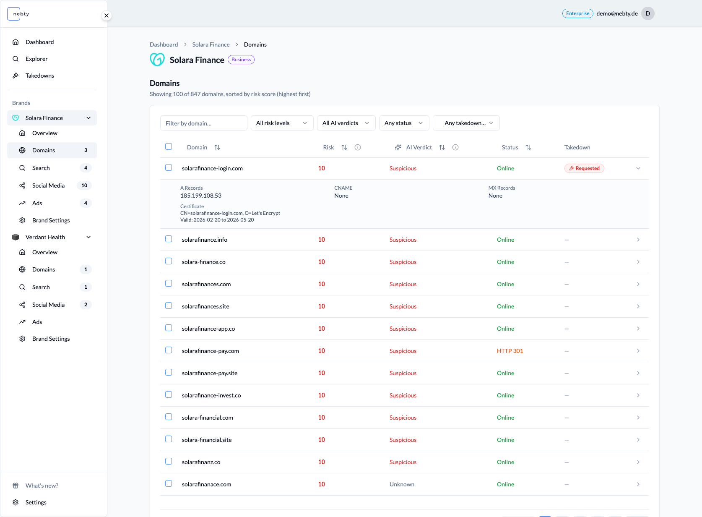Click the Solara Finance breadcrumb link
The height and width of the screenshot is (517, 702).
[x=211, y=44]
